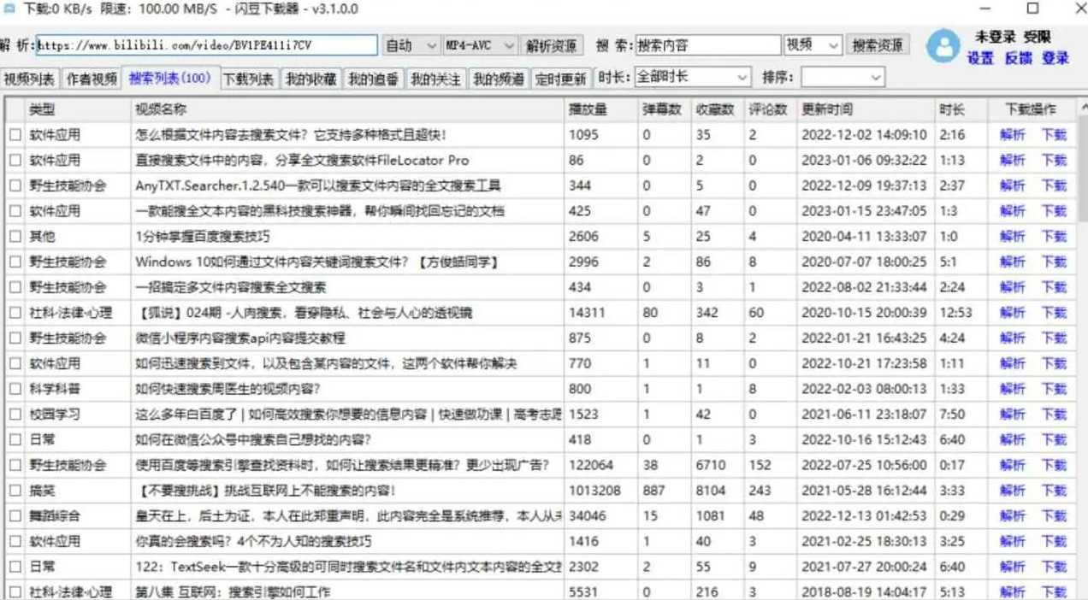Select row 第八集 互联网：搜索引擎如何工作
This screenshot has width=1088, height=600.
tap(541, 591)
